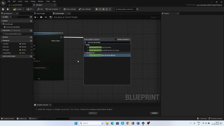224x126 pixels.
Task: Clear the search text with X icon
Action: click(x=85, y=42)
